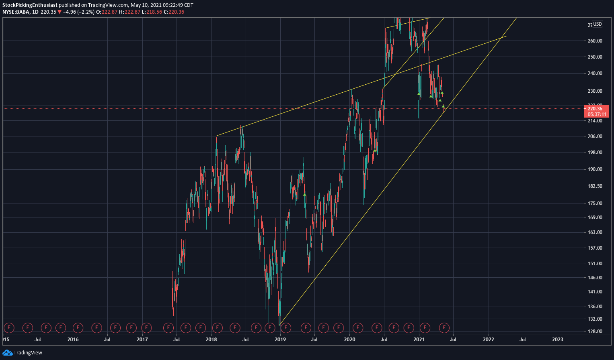Click the TradingView cloud logo icon
614x360 pixels.
click(7, 352)
